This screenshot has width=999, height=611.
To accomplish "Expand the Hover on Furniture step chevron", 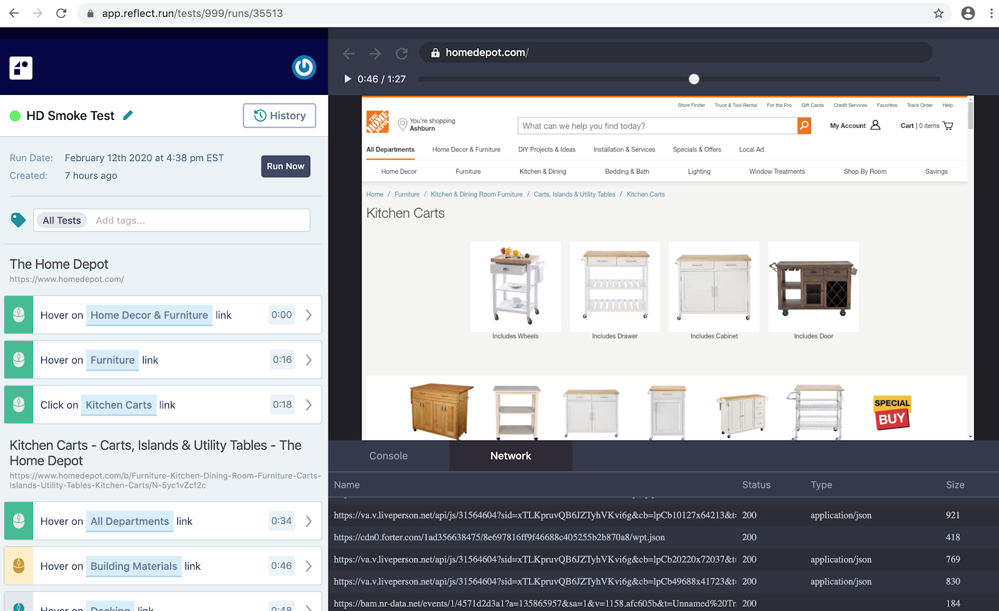I will (x=308, y=360).
